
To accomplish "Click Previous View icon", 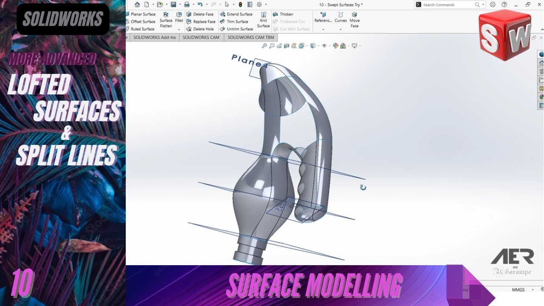I will click(279, 45).
